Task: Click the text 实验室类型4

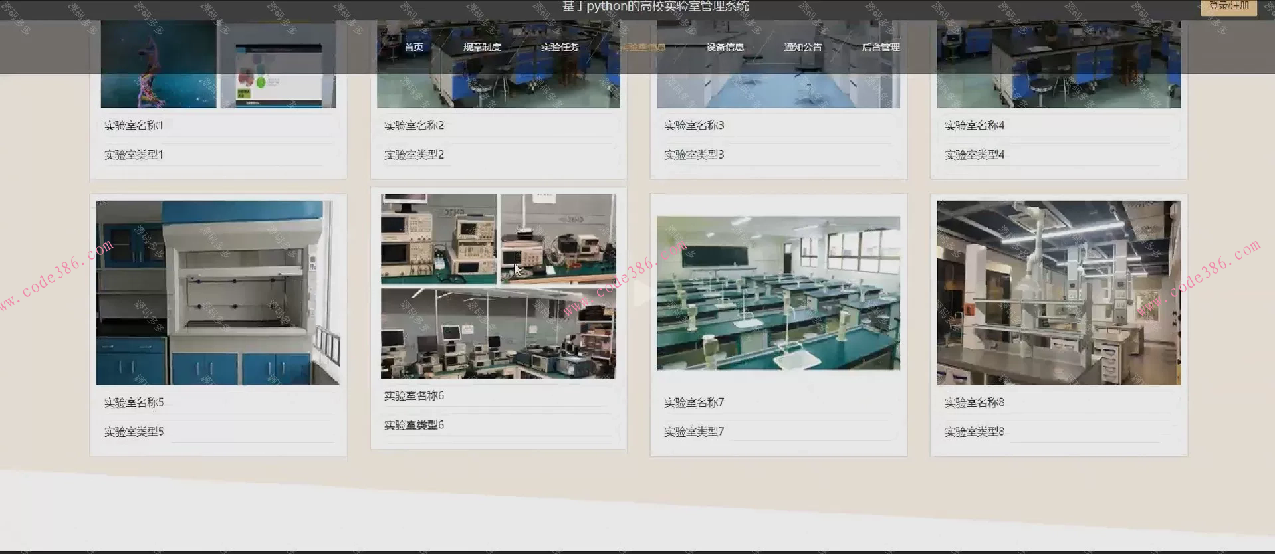Action: (x=975, y=154)
